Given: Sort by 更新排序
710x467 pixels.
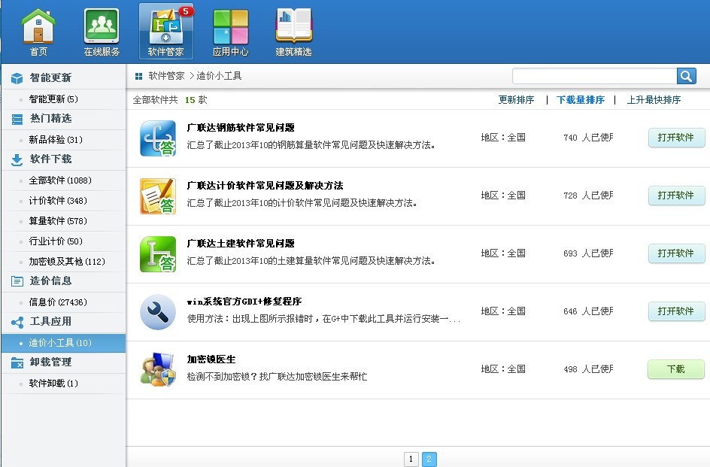Looking at the screenshot, I should [516, 100].
